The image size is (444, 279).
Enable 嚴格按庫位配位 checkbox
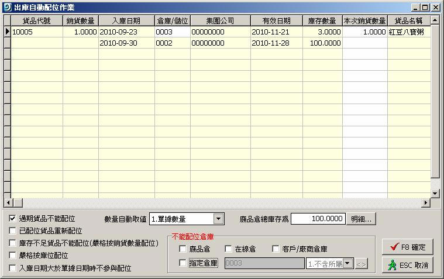[x=13, y=256]
